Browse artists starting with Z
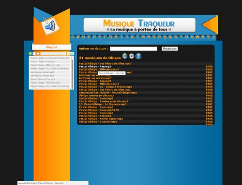242x185 pixels. 214,37
